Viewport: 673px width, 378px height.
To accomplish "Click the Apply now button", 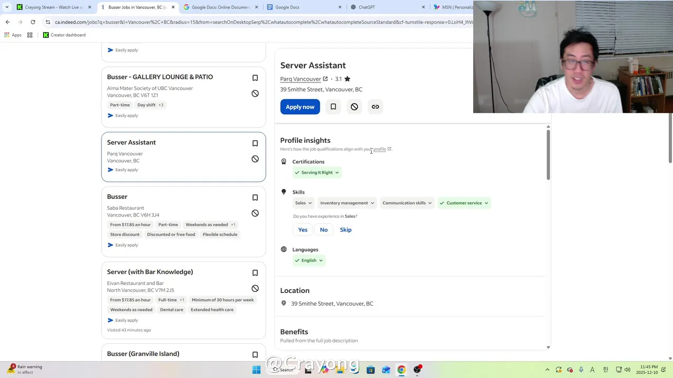I will [300, 107].
